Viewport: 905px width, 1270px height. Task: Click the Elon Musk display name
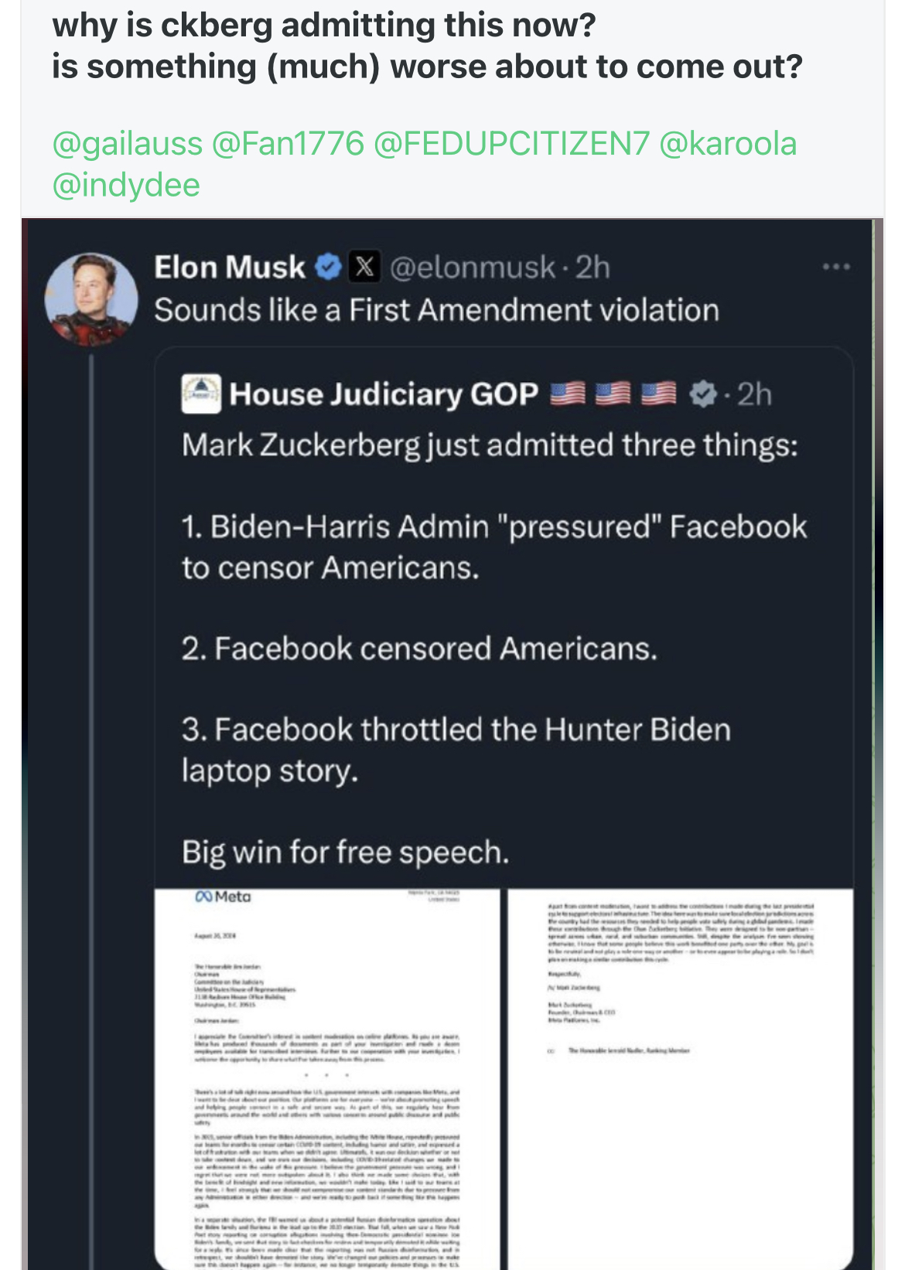(x=230, y=268)
